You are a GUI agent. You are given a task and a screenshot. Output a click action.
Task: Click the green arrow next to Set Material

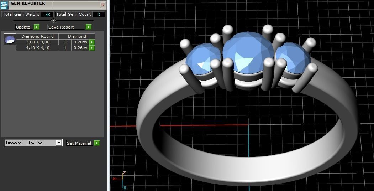(96, 143)
